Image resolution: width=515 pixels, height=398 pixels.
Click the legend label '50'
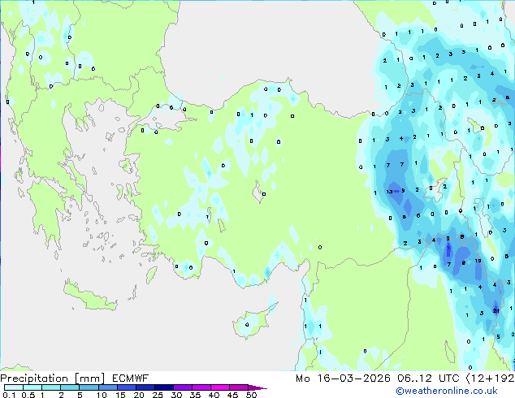(252, 395)
